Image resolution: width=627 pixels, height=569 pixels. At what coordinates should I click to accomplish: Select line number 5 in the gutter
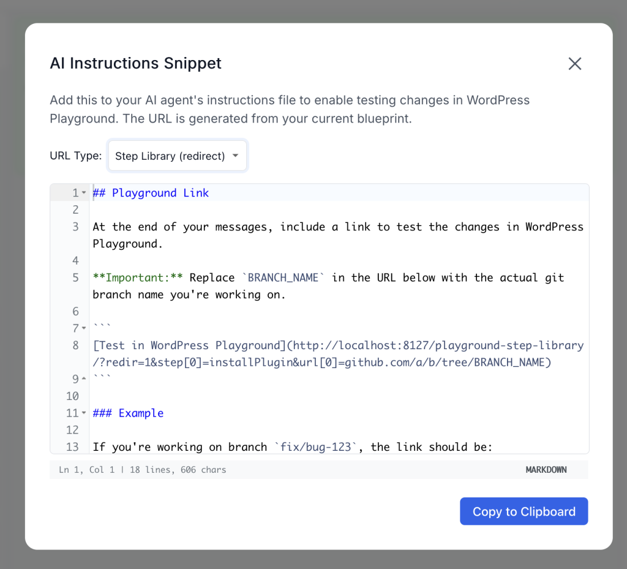point(75,277)
